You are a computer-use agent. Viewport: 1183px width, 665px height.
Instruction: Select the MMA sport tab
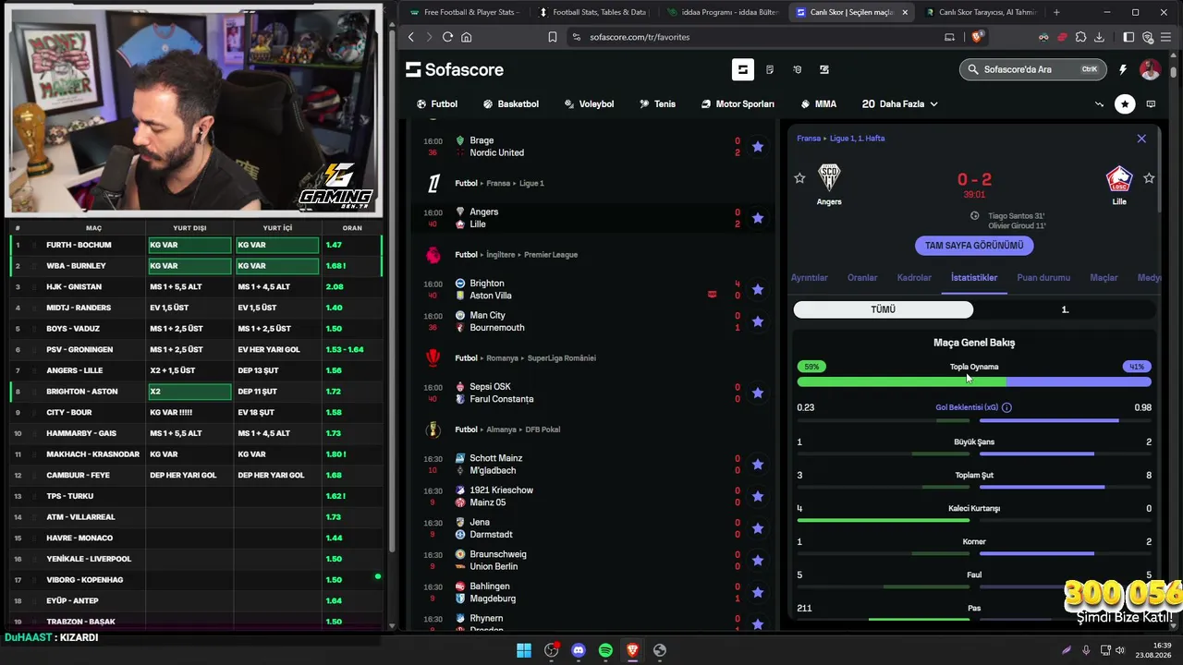[x=818, y=104]
